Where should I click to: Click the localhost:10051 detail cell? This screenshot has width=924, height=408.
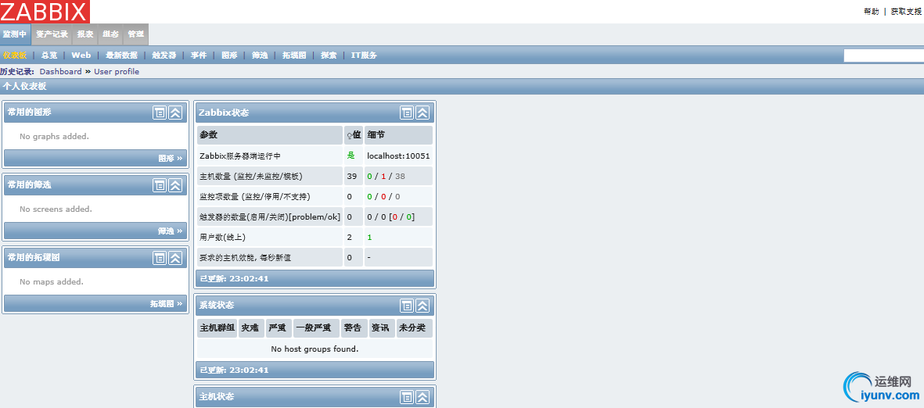pyautogui.click(x=398, y=156)
